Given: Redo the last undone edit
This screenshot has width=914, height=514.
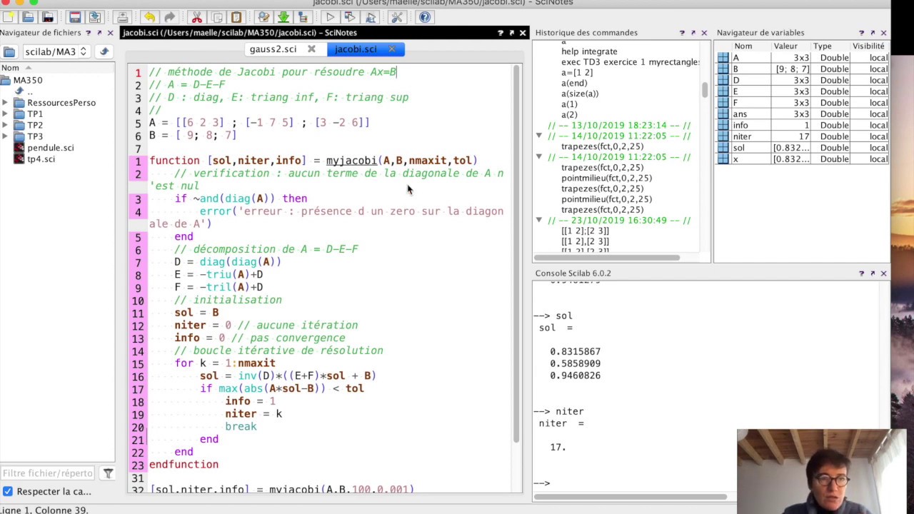Looking at the screenshot, I should (169, 17).
